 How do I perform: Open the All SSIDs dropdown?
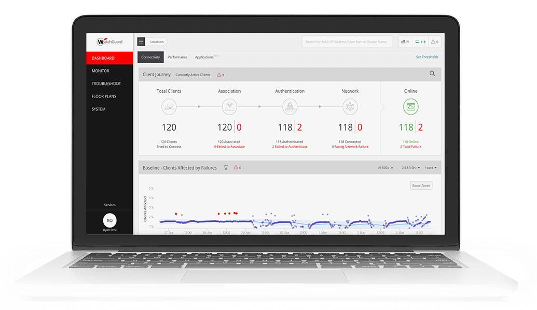(x=385, y=167)
